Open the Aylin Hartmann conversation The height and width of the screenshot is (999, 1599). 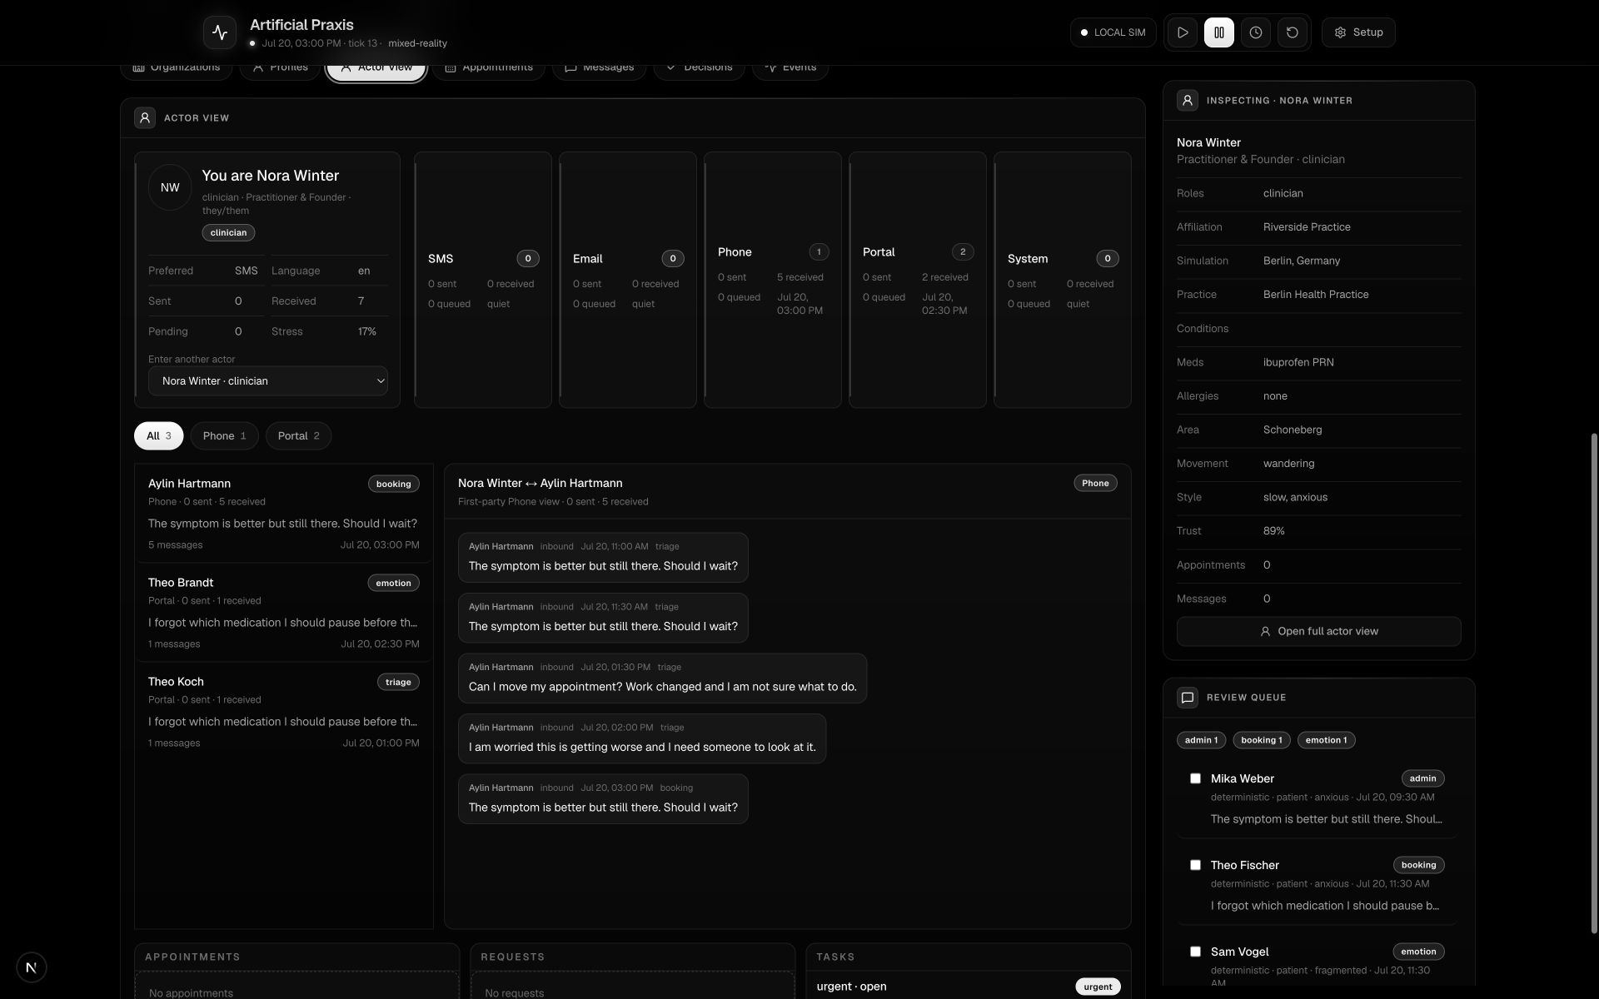284,514
